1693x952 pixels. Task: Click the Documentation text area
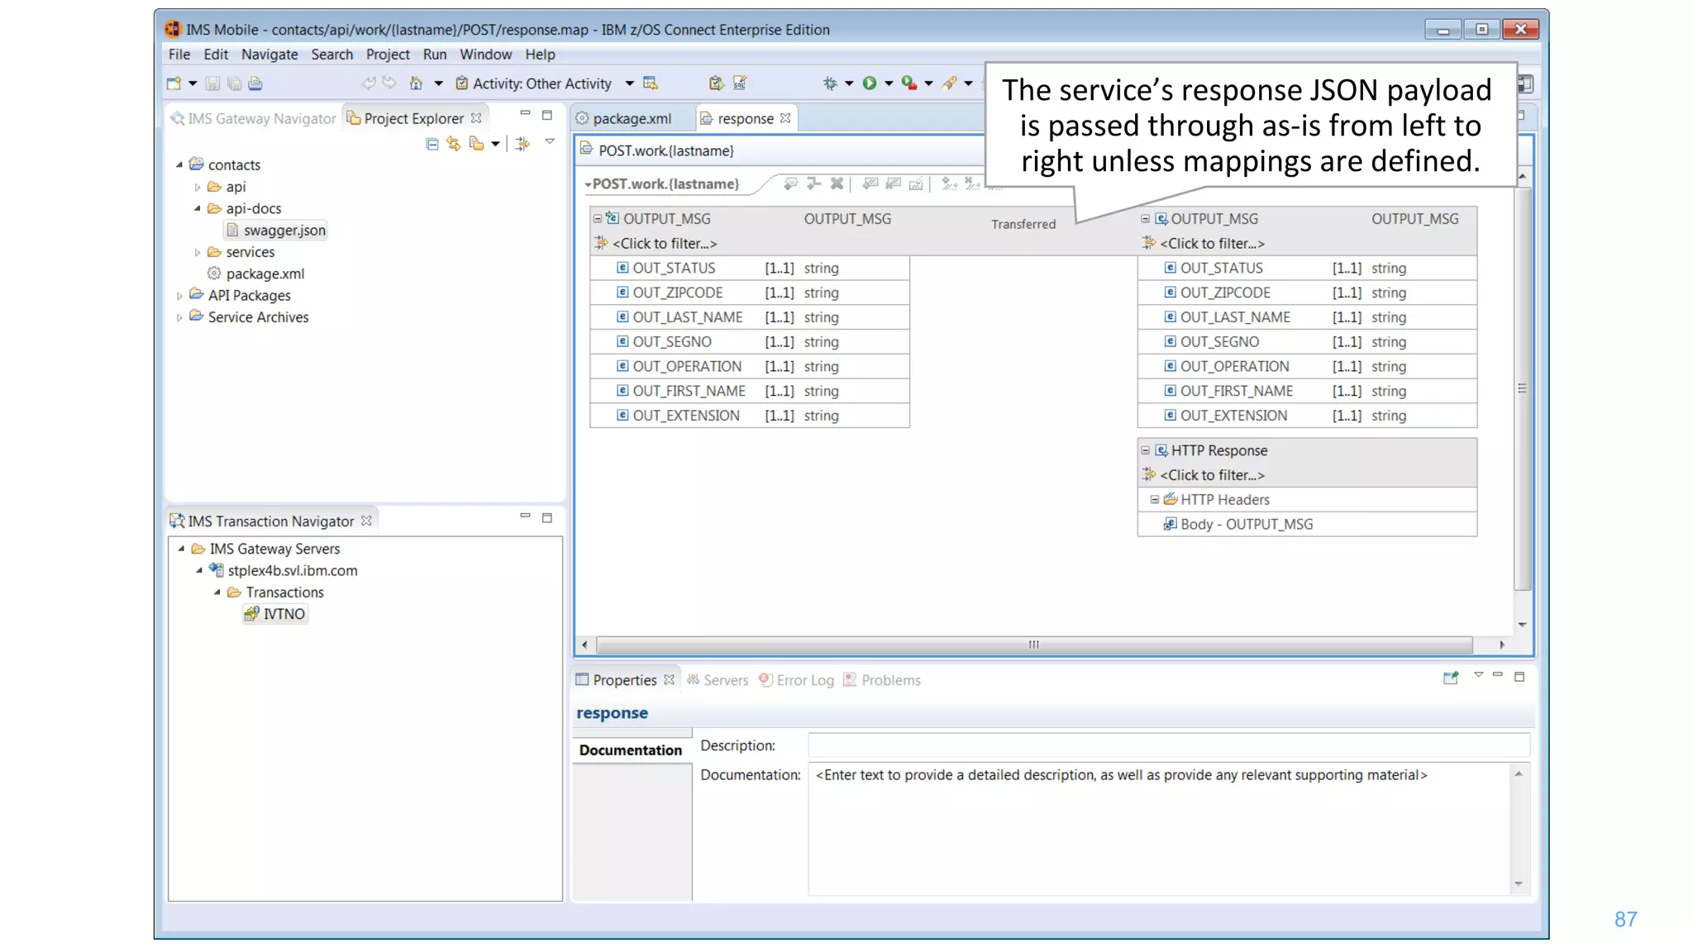(x=1161, y=829)
